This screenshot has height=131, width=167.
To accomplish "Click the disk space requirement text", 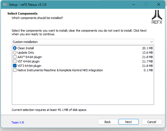I will [x=49, y=110].
